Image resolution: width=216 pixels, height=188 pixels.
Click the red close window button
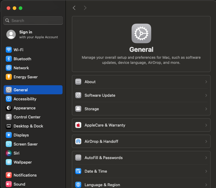(8, 8)
